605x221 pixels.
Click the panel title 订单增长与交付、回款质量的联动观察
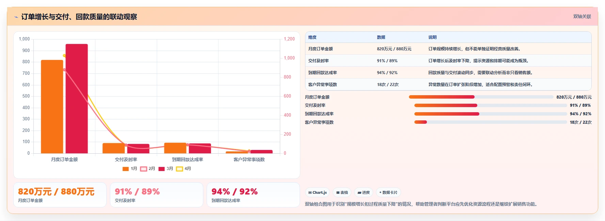[x=79, y=17]
